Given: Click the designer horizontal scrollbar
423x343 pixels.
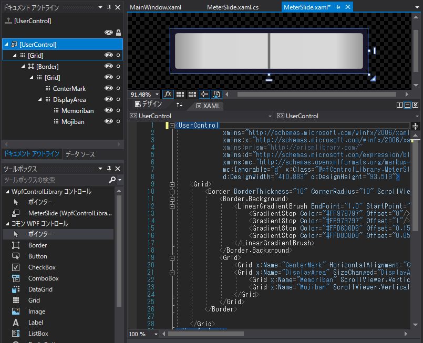Looking at the screenshot, I should (317, 95).
